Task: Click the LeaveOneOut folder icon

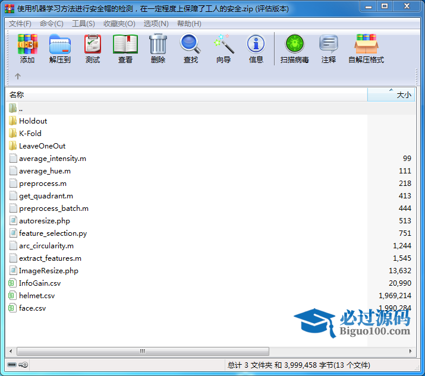Action: coord(12,146)
